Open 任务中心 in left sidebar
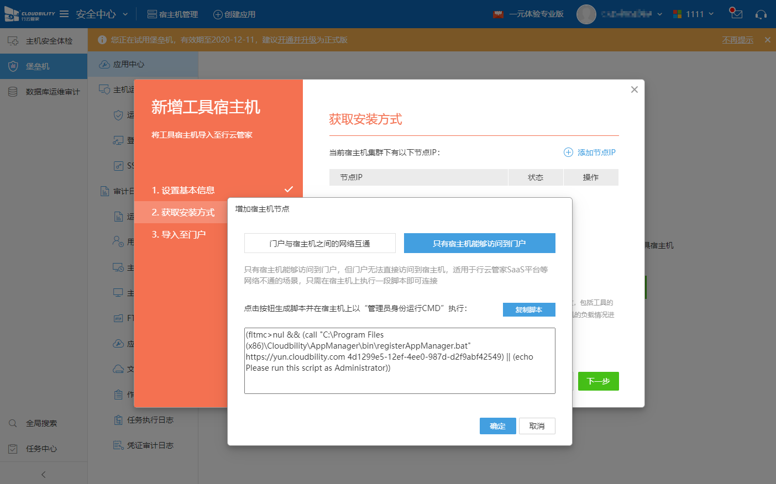The image size is (776, 484). (x=41, y=449)
